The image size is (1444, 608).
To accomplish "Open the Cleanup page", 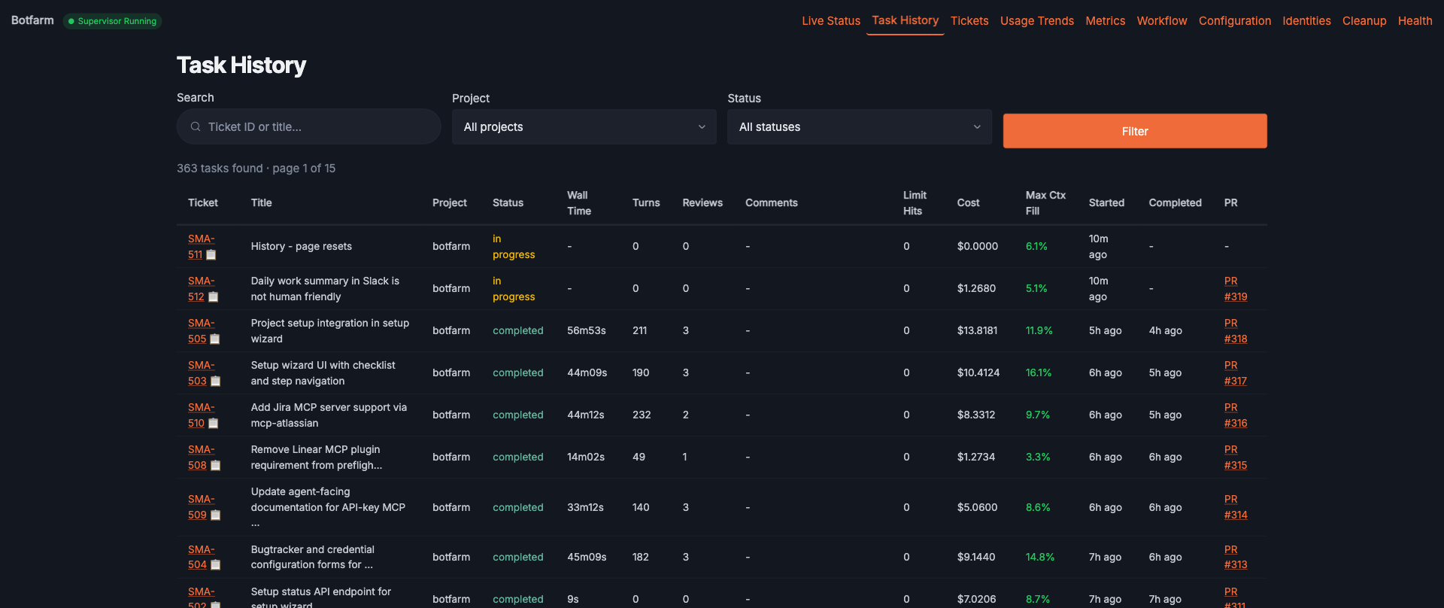I will click(1364, 21).
